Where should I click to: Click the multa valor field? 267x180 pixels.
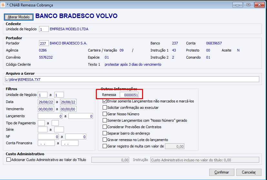click(x=175, y=147)
